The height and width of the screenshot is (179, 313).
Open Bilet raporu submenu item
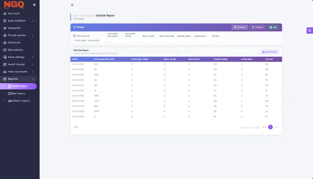click(19, 94)
